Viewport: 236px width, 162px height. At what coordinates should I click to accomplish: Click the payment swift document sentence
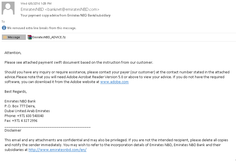[x=79, y=62]
